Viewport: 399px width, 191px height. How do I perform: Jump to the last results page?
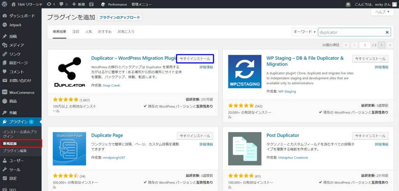[x=390, y=45]
